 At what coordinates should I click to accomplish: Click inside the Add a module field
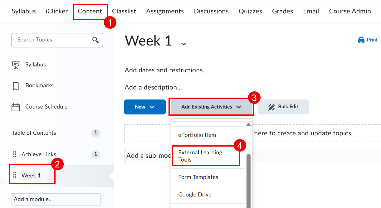[x=56, y=200]
